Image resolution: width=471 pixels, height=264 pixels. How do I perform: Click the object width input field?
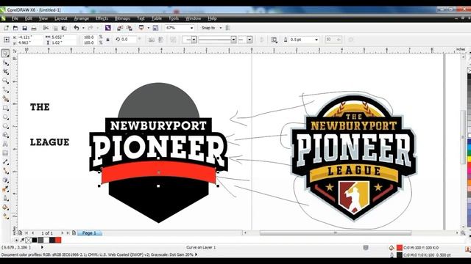[x=63, y=37]
